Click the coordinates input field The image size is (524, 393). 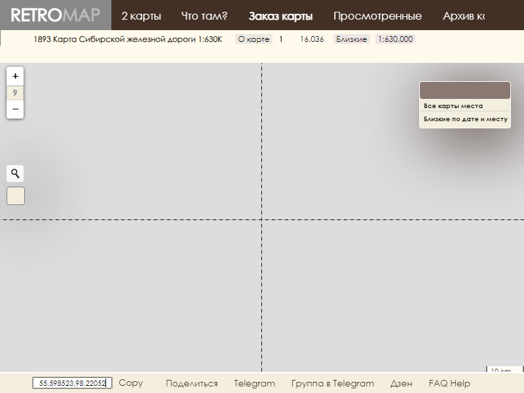[x=72, y=383]
